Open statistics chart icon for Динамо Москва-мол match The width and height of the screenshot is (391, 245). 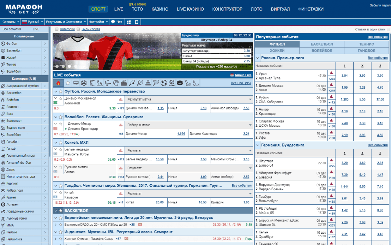(121, 99)
